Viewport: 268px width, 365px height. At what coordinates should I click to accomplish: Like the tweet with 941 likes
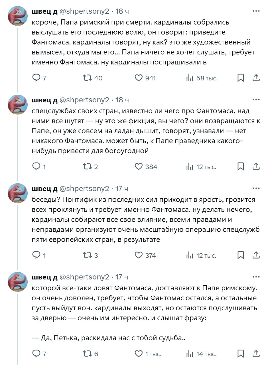(139, 78)
